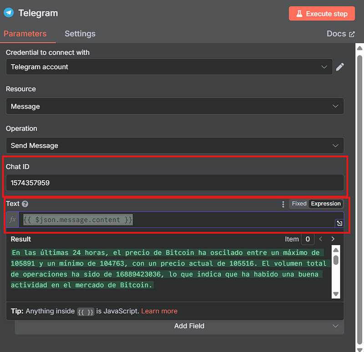Image resolution: width=364 pixels, height=352 pixels.
Task: Click the fx expression icon
Action: [13, 220]
